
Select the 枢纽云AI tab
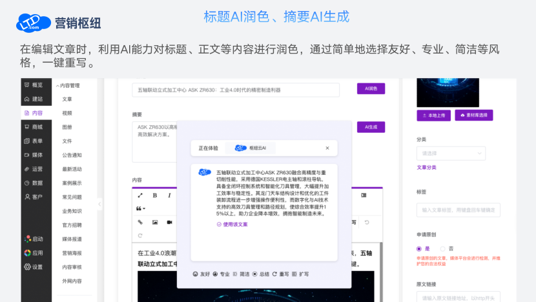coord(250,148)
